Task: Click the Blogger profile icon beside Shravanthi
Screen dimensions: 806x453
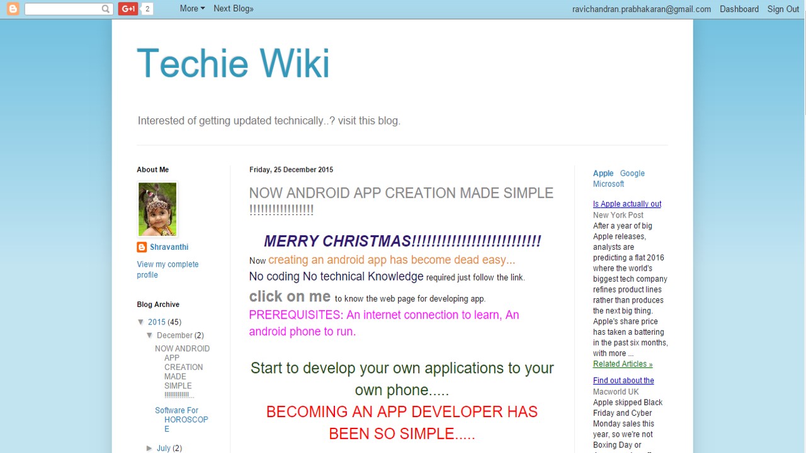Action: [x=142, y=247]
